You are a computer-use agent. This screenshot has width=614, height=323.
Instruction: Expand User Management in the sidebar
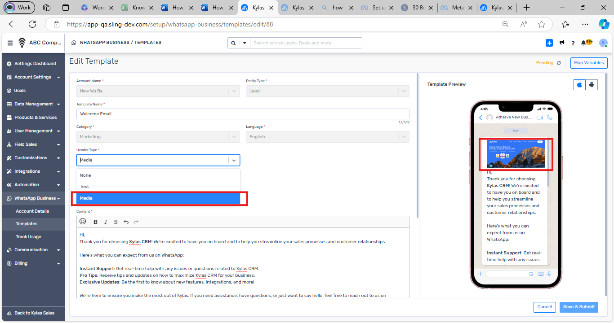click(33, 131)
